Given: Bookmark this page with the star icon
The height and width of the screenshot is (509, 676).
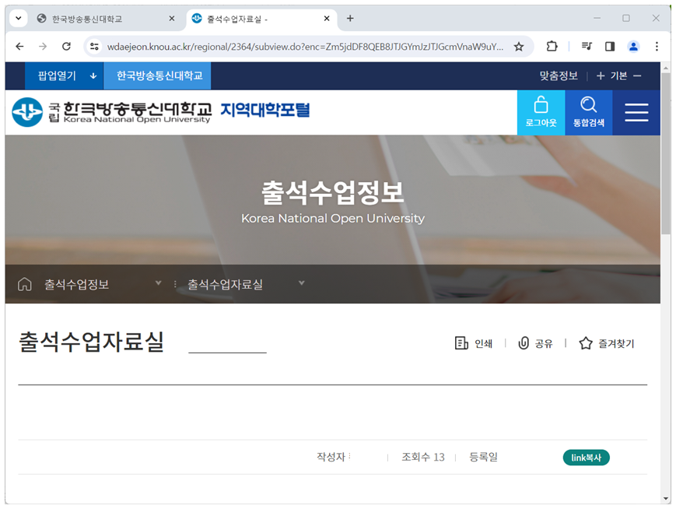Looking at the screenshot, I should (x=519, y=47).
